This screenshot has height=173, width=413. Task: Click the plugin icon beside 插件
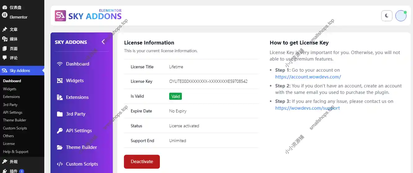[5, 171]
